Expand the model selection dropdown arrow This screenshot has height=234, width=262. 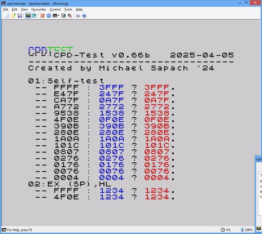[59, 16]
